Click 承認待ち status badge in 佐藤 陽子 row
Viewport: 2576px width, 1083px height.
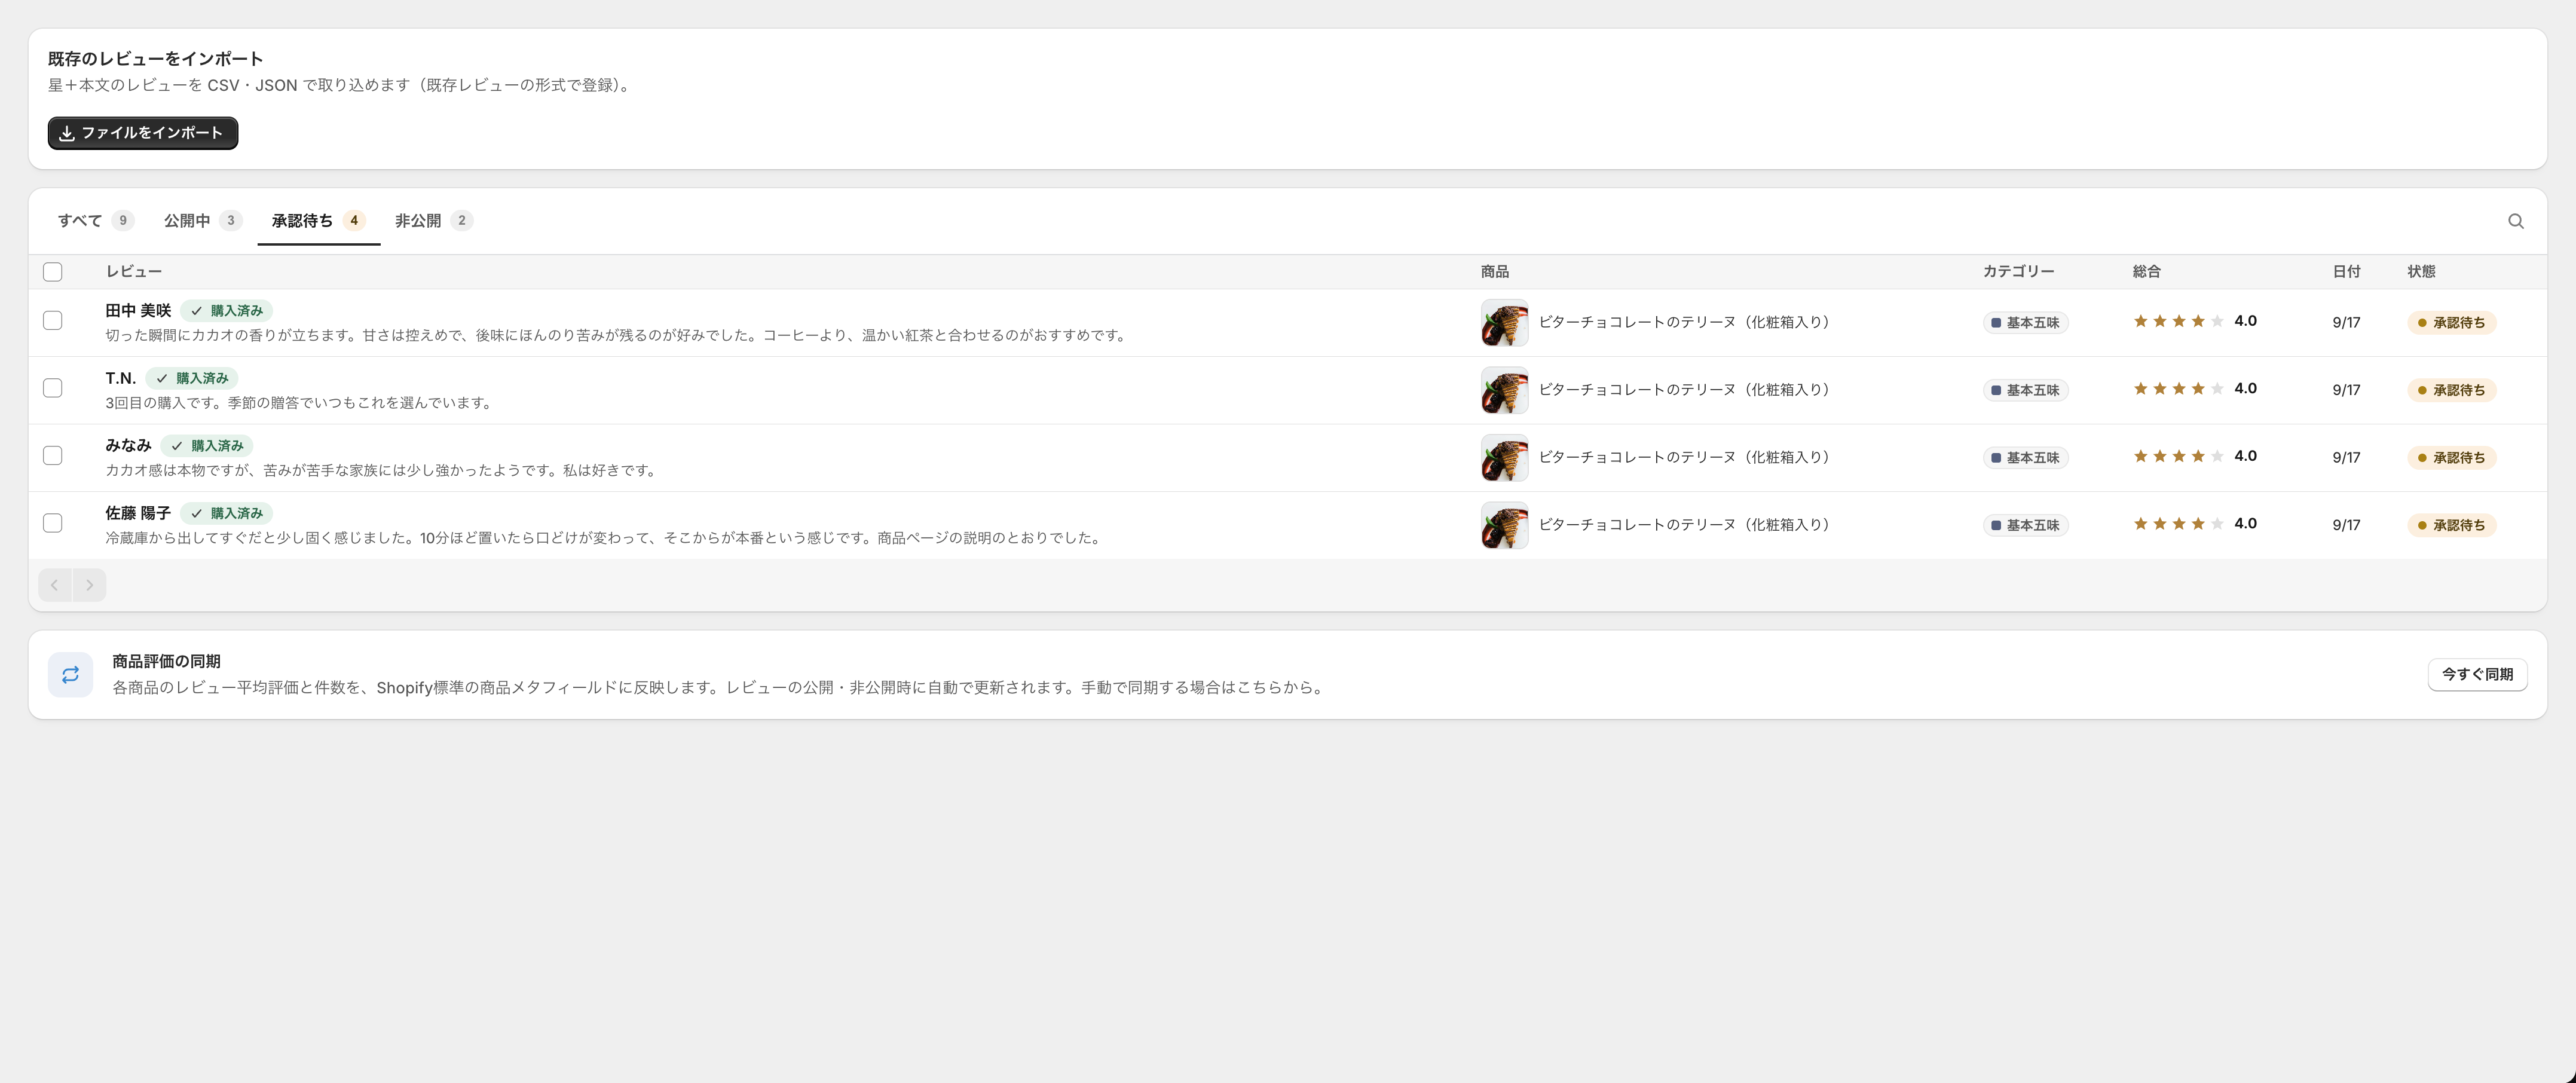(x=2451, y=525)
